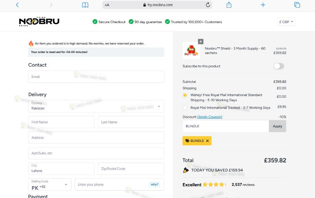Click the Noobru Shield product thumbnail

191,51
